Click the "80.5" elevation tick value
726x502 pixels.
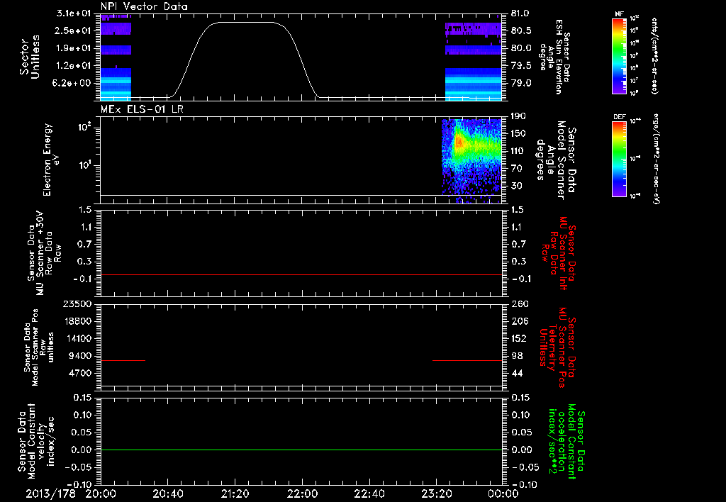tap(521, 30)
